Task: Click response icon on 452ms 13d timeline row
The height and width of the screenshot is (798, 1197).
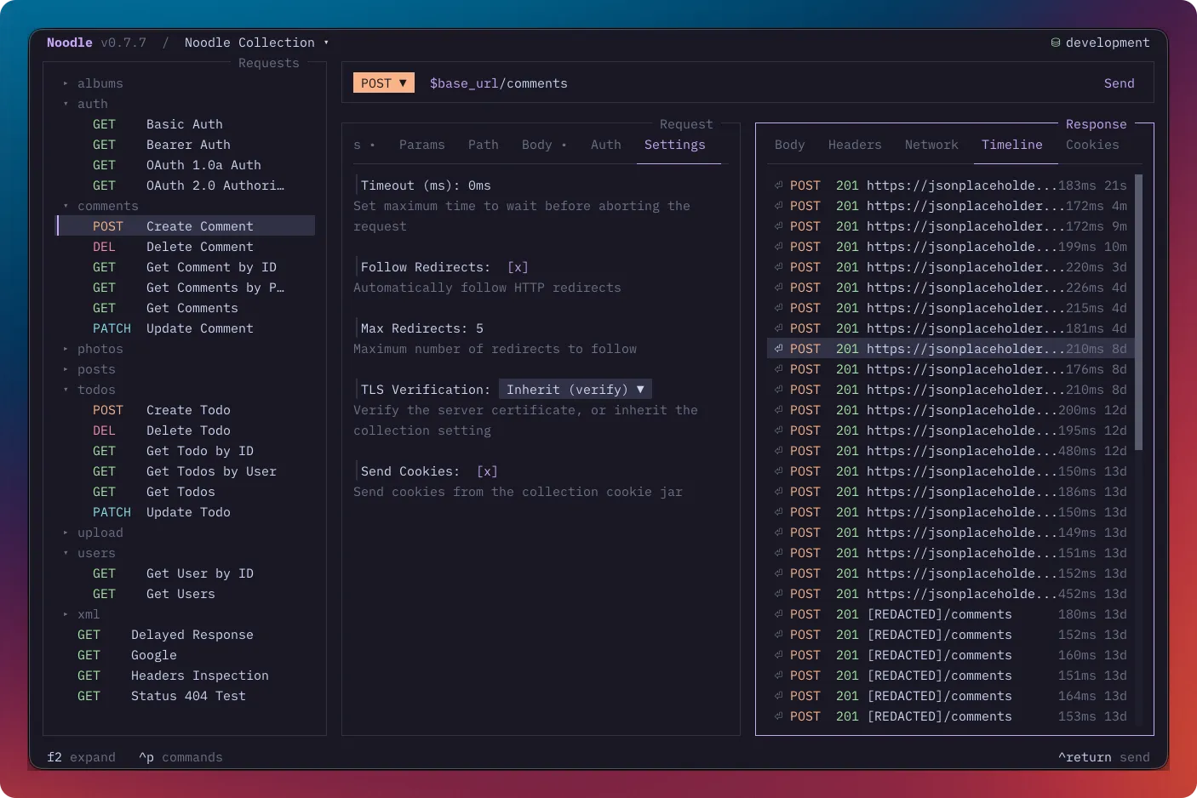Action: (x=779, y=594)
